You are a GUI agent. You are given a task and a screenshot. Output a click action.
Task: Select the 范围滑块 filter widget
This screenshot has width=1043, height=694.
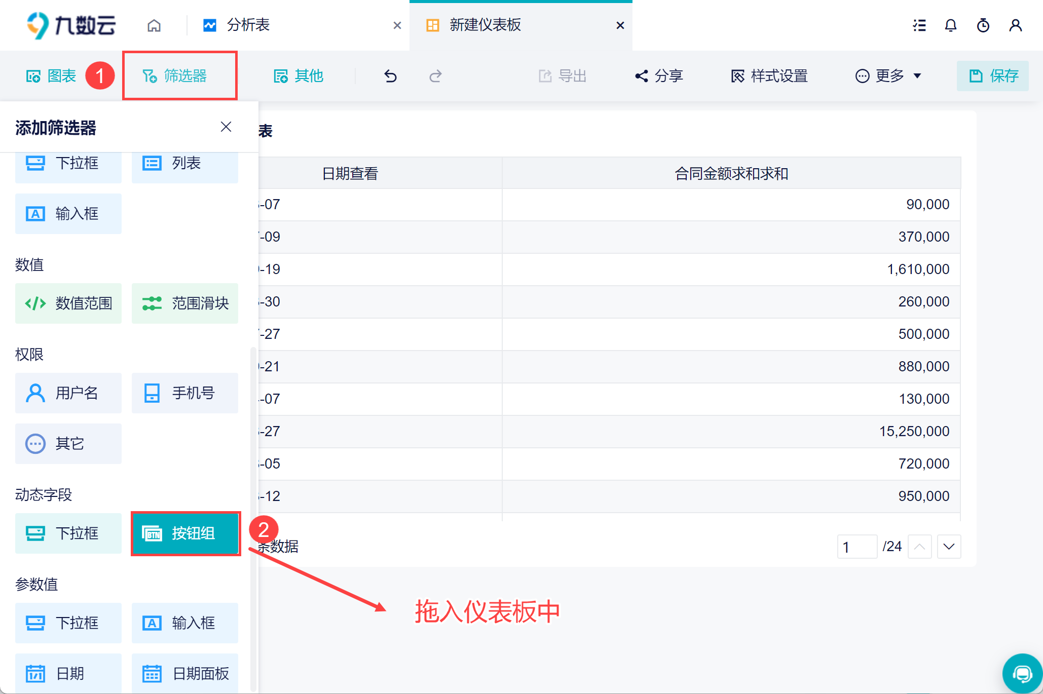[185, 303]
